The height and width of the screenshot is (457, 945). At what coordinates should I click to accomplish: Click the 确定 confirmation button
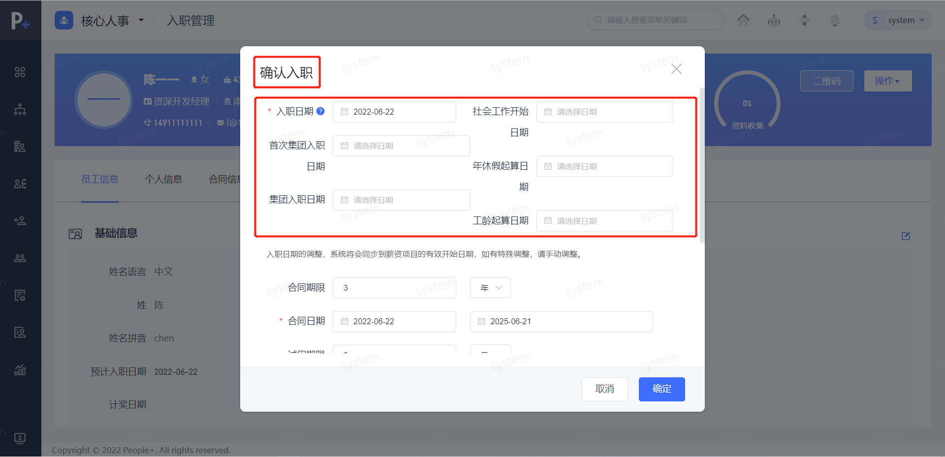(661, 389)
